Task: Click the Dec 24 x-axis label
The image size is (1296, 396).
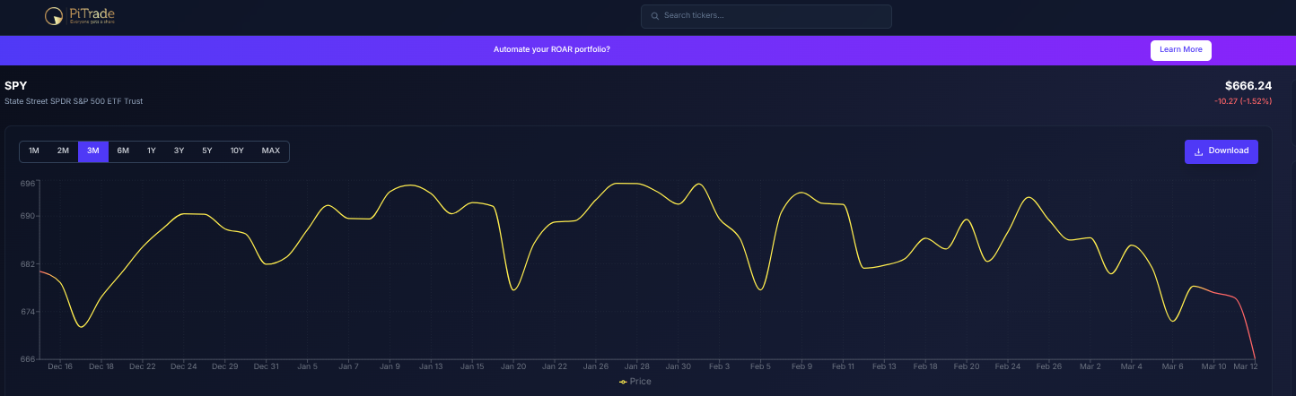Action: pyautogui.click(x=183, y=366)
